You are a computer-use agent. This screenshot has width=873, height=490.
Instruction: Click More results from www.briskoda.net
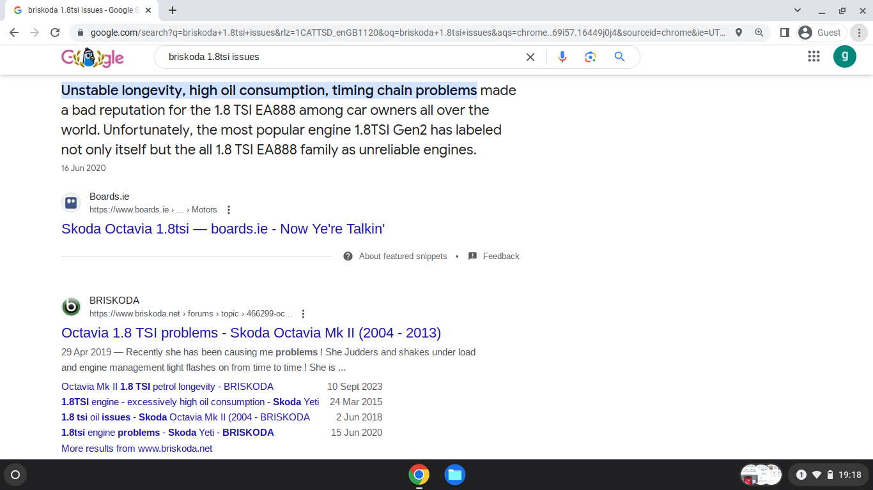coord(137,449)
